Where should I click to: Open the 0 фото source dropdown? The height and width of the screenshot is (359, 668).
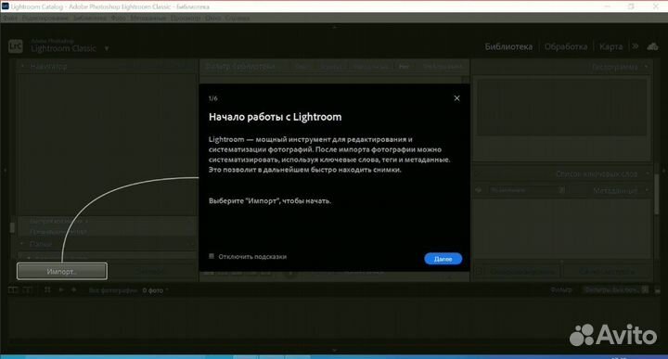[155, 290]
